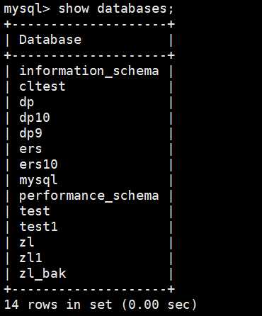Select the test database name

(x=35, y=211)
